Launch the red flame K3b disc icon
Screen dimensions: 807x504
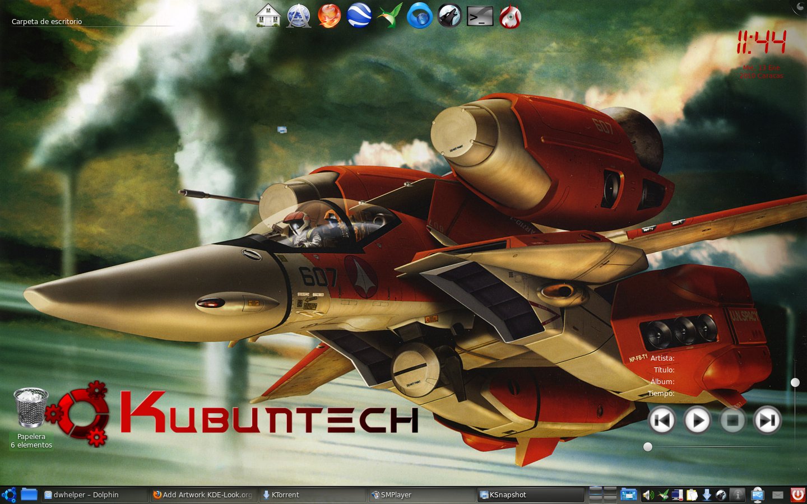click(510, 16)
